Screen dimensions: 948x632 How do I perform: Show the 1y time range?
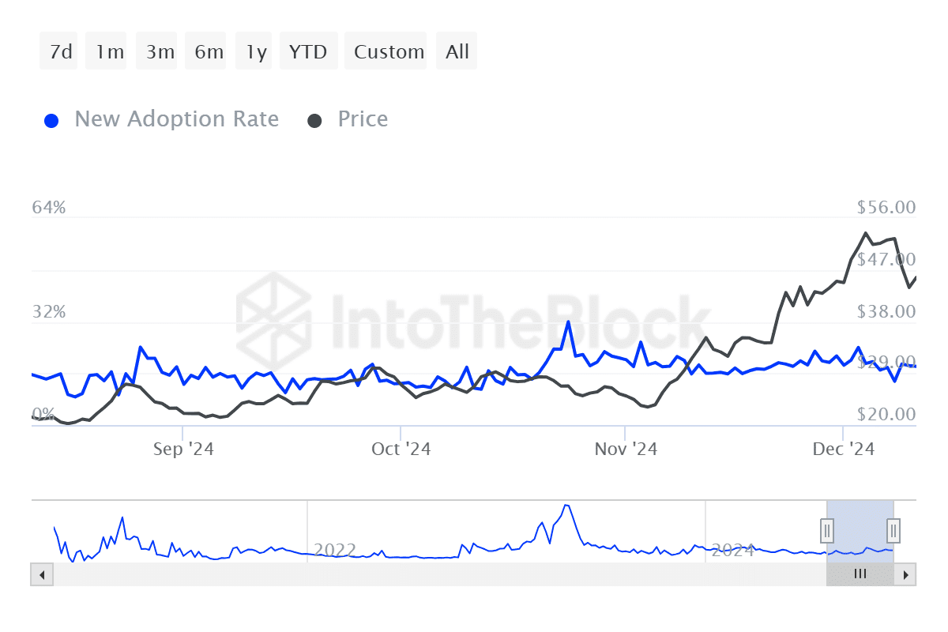click(x=255, y=52)
